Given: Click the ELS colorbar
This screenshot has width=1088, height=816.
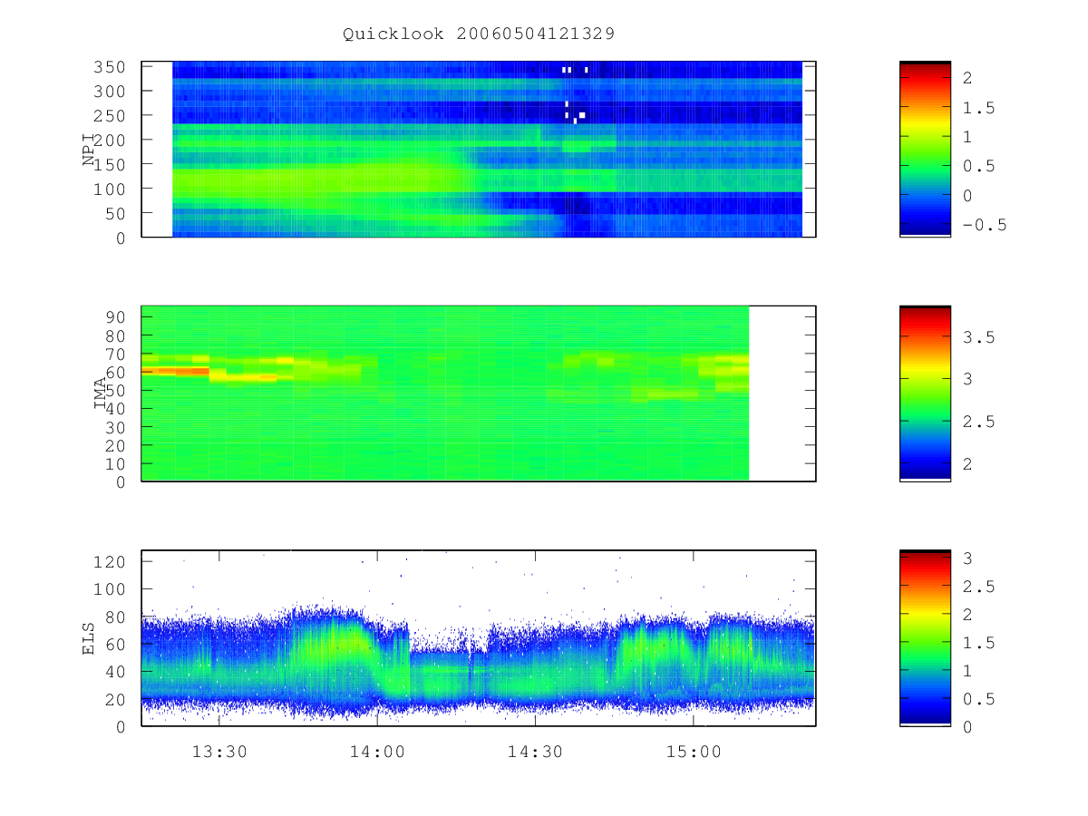Looking at the screenshot, I should 925,637.
